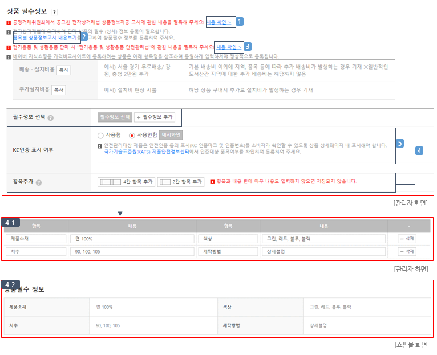The image size is (437, 355).
Task: Select 사용함 radio for KC인증 표시
Action: pos(100,136)
